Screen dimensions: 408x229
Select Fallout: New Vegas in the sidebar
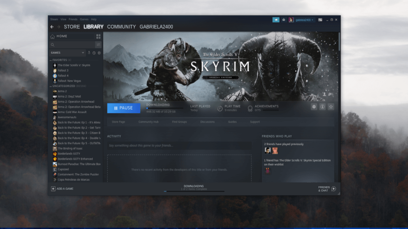click(x=69, y=81)
